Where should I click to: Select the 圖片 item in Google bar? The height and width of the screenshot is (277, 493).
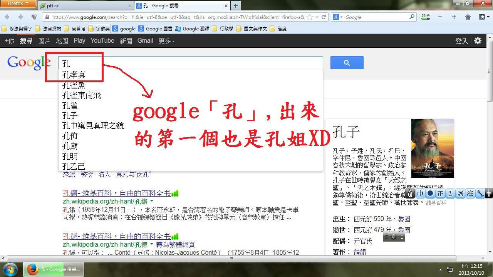tap(44, 41)
